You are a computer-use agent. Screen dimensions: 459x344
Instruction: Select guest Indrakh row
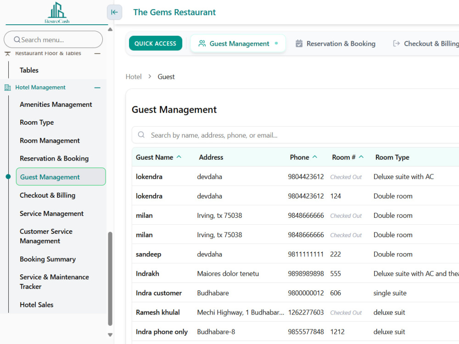pyautogui.click(x=295, y=273)
